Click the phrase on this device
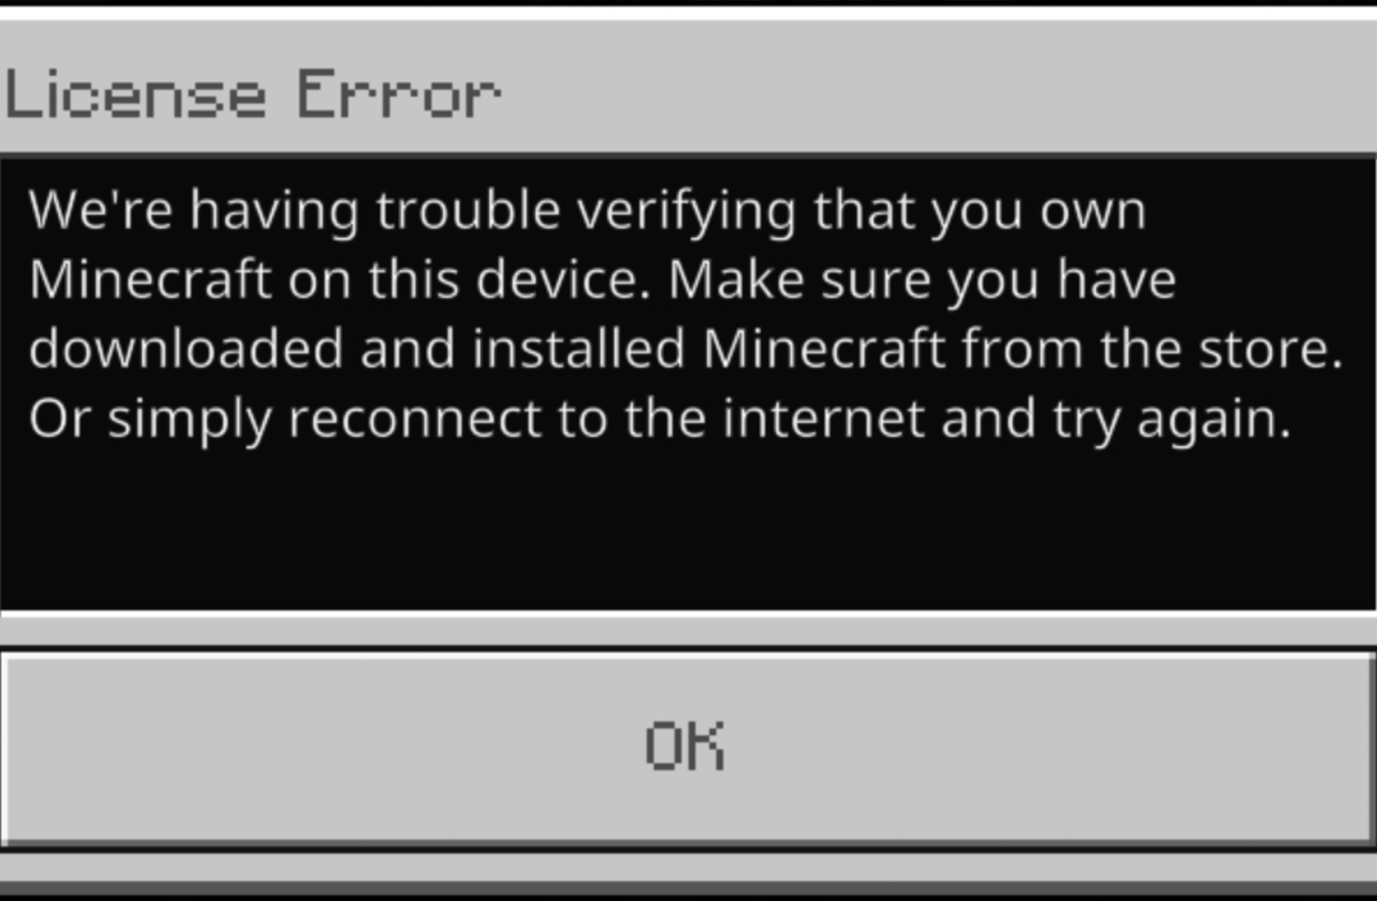Viewport: 1377px width, 901px height. pos(470,279)
